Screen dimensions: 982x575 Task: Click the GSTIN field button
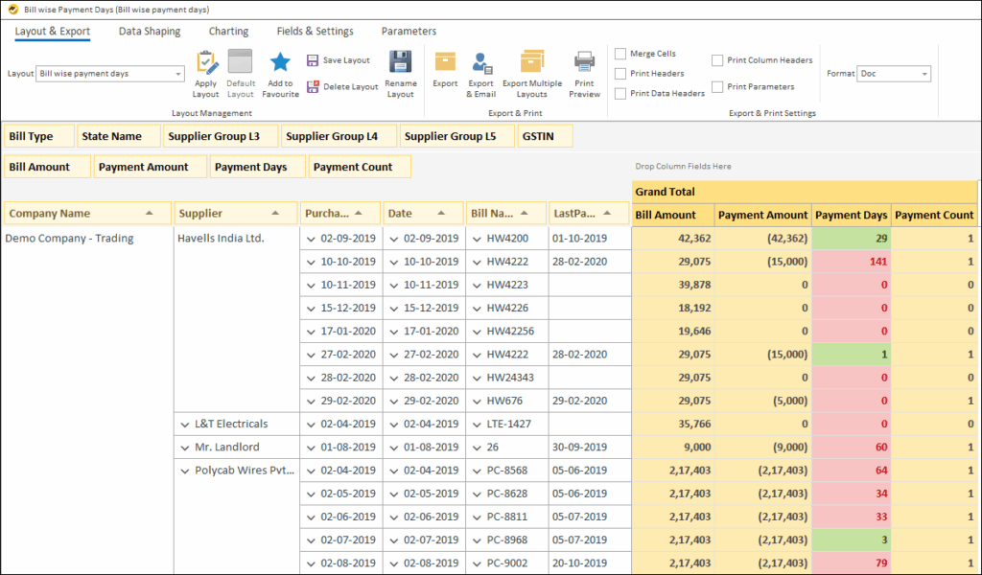tap(544, 135)
